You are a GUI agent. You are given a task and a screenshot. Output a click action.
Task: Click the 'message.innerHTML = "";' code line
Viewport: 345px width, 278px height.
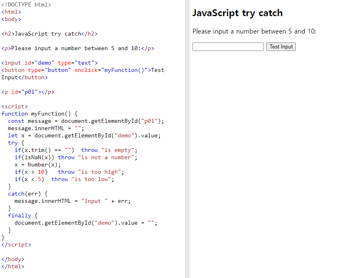(46, 128)
